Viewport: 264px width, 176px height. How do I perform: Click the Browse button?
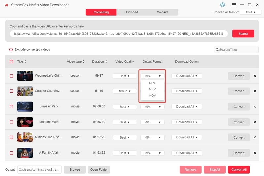(75, 170)
